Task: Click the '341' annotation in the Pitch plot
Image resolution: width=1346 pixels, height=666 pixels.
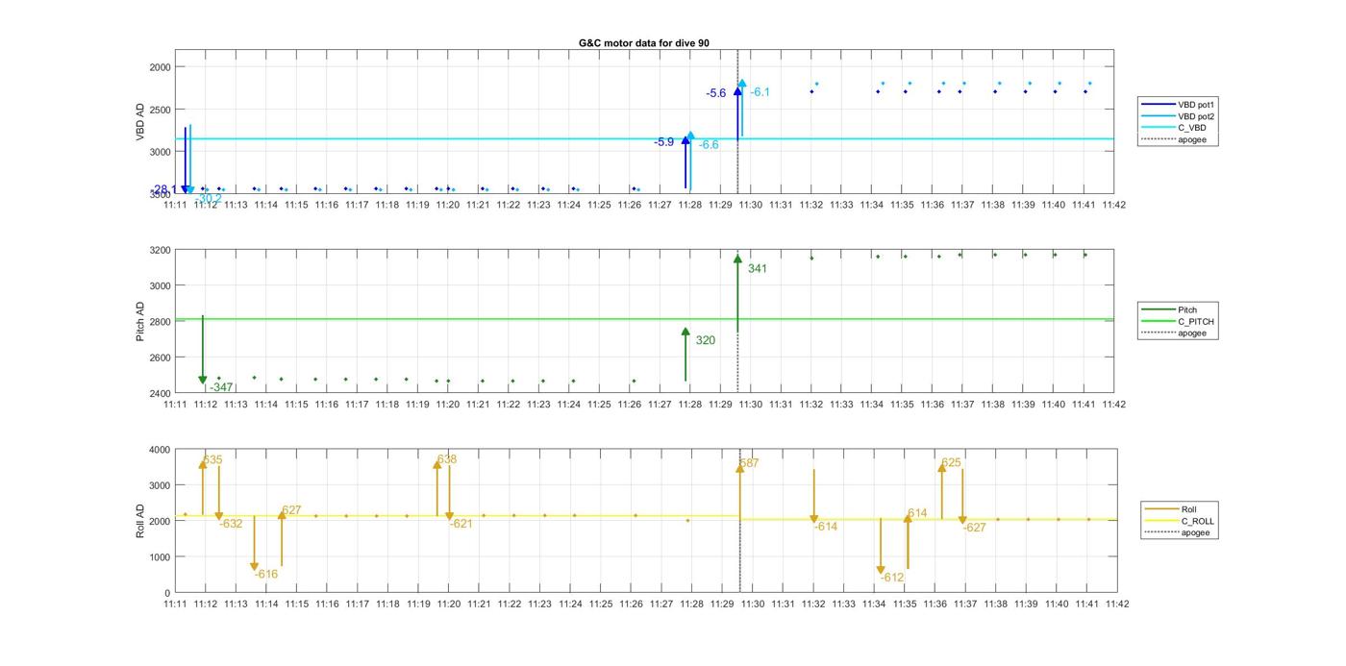Action: (x=758, y=269)
